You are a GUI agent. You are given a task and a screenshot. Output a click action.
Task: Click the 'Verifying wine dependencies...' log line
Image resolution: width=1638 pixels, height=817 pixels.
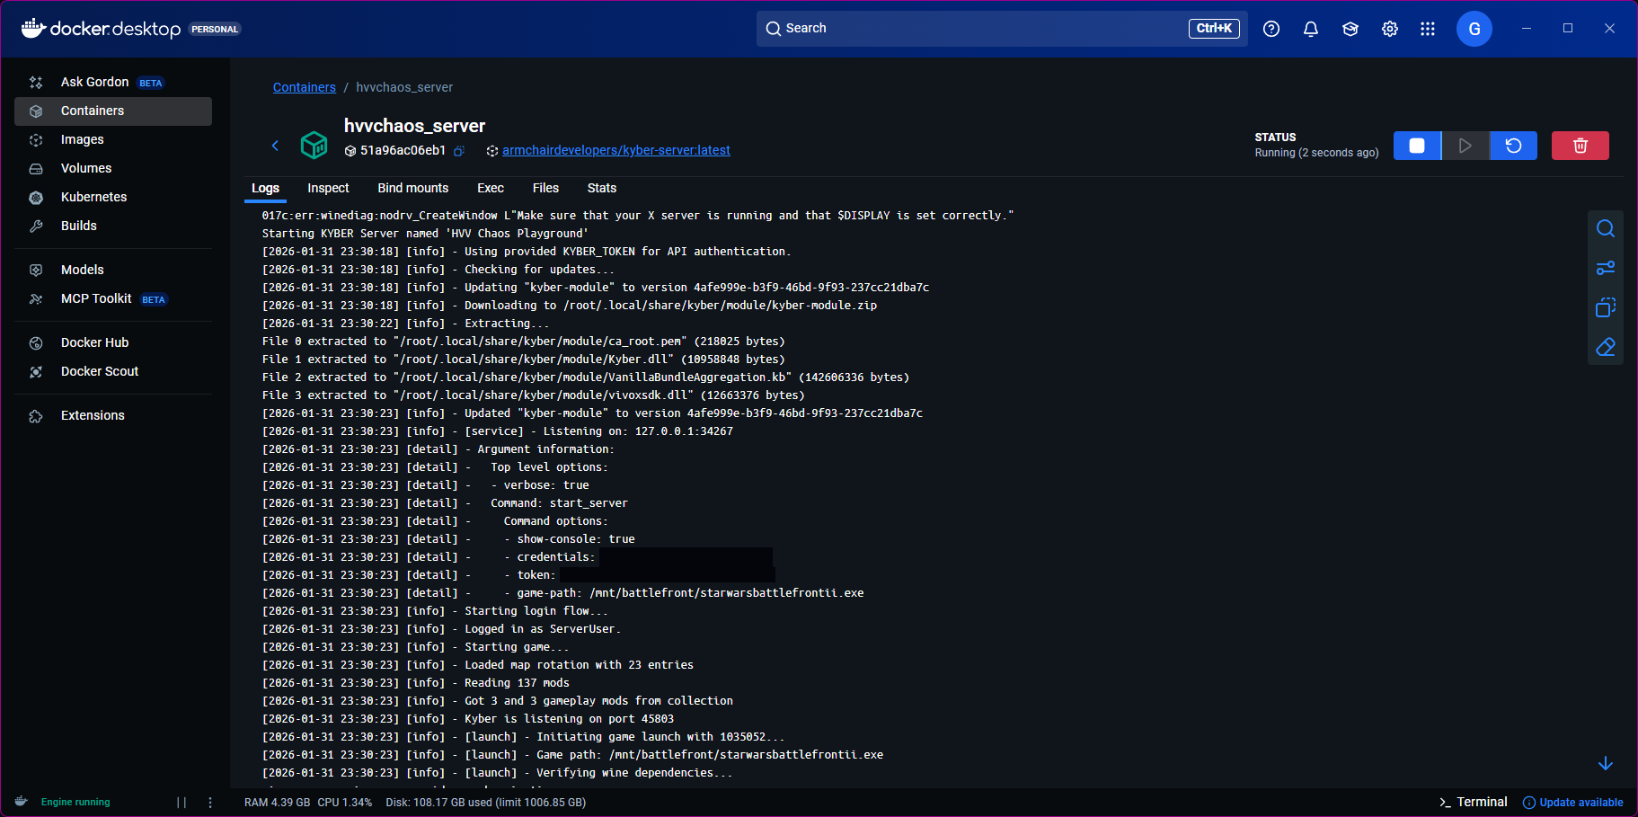[x=498, y=773]
